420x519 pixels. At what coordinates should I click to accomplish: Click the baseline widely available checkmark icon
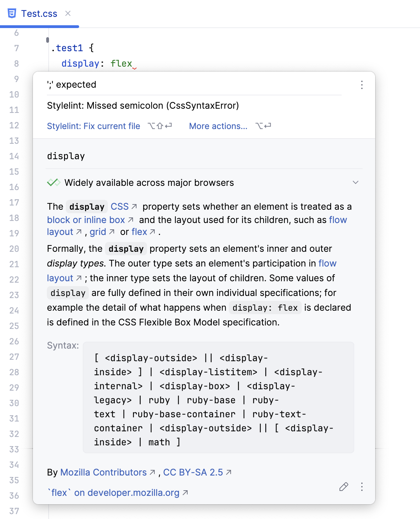[x=54, y=182]
